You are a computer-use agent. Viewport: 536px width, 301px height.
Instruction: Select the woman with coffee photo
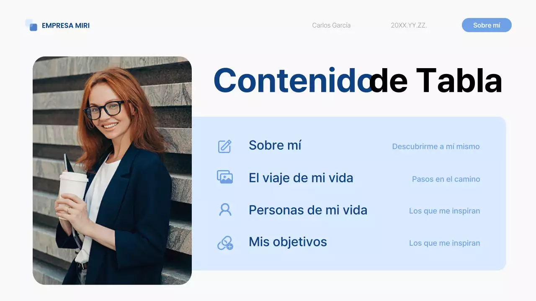coord(112,171)
